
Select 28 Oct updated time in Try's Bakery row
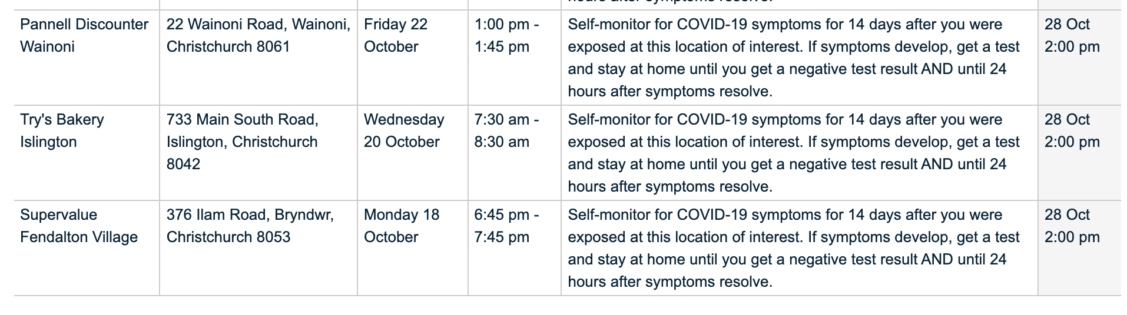(1072, 130)
